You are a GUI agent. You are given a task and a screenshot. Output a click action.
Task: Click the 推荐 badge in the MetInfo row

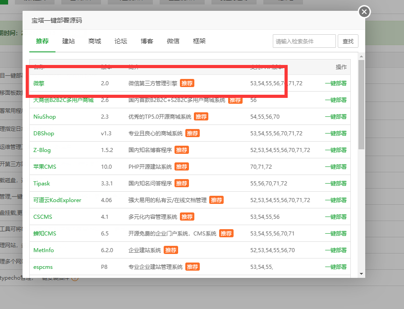tap(171, 250)
